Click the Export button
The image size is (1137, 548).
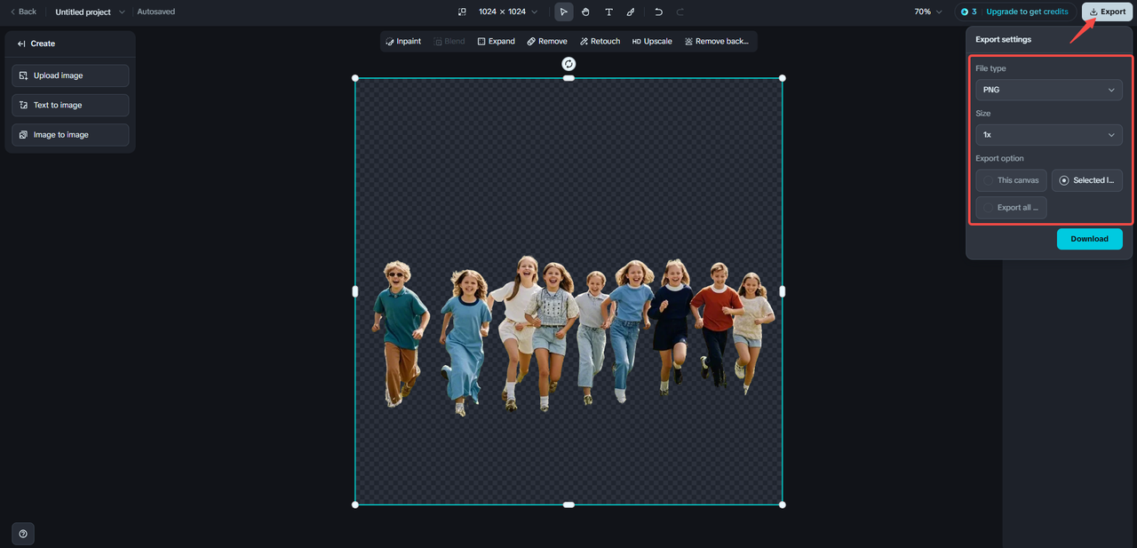pos(1107,12)
